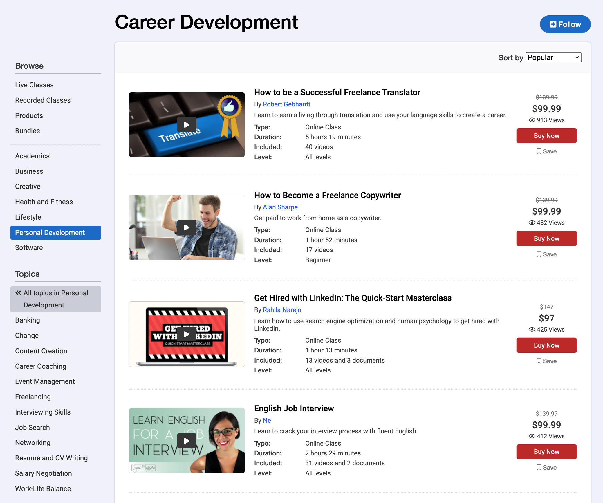Select the Freelancing topic

pos(33,397)
